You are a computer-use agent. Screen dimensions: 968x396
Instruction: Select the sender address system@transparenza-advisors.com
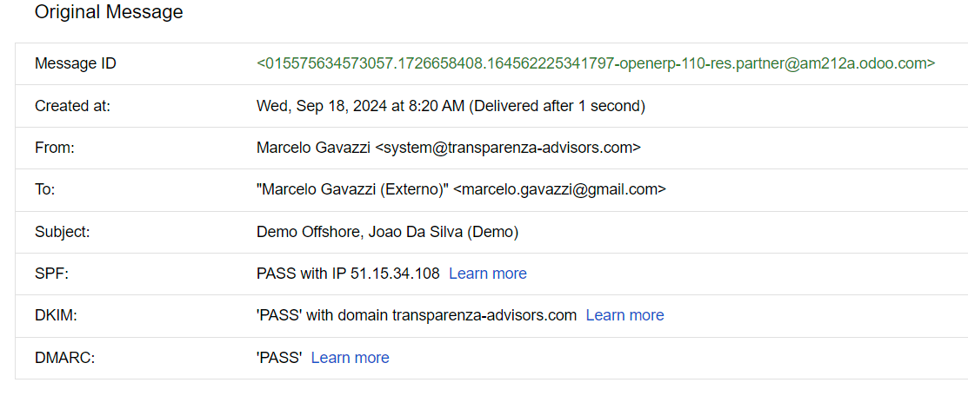click(x=508, y=148)
